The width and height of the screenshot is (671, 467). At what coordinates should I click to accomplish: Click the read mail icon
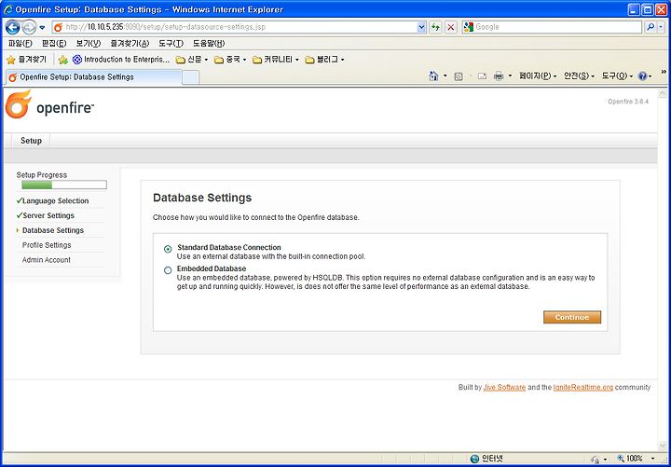(x=482, y=76)
